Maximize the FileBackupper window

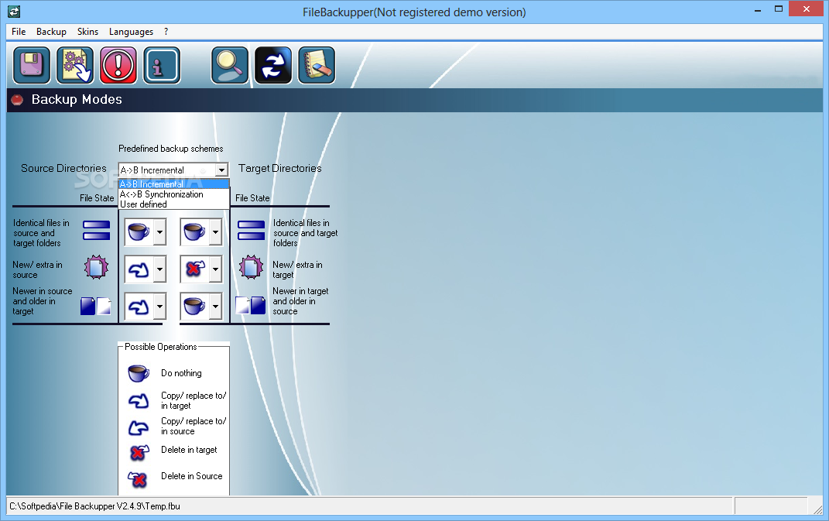(x=778, y=9)
